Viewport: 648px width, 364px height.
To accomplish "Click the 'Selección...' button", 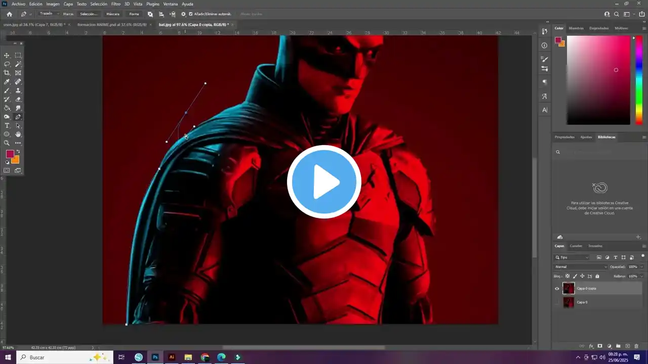I will pyautogui.click(x=89, y=14).
